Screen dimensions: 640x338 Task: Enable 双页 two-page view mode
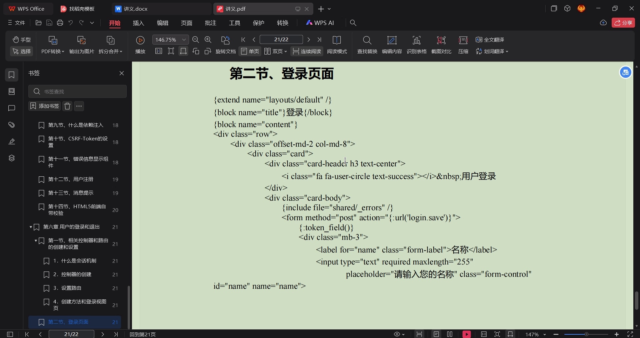(x=275, y=51)
